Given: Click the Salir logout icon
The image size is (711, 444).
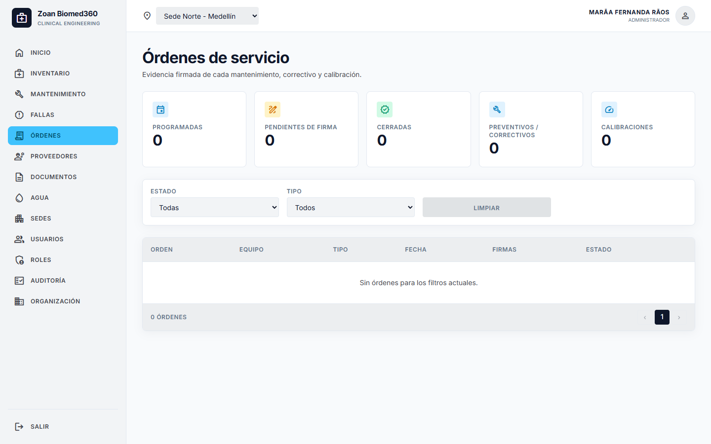Looking at the screenshot, I should click(19, 427).
